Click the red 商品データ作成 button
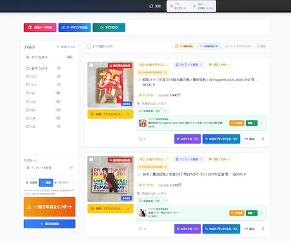291x241 pixels. [x=40, y=27]
